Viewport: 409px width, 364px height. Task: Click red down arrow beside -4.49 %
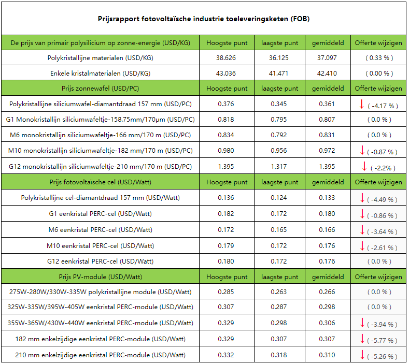click(x=362, y=198)
